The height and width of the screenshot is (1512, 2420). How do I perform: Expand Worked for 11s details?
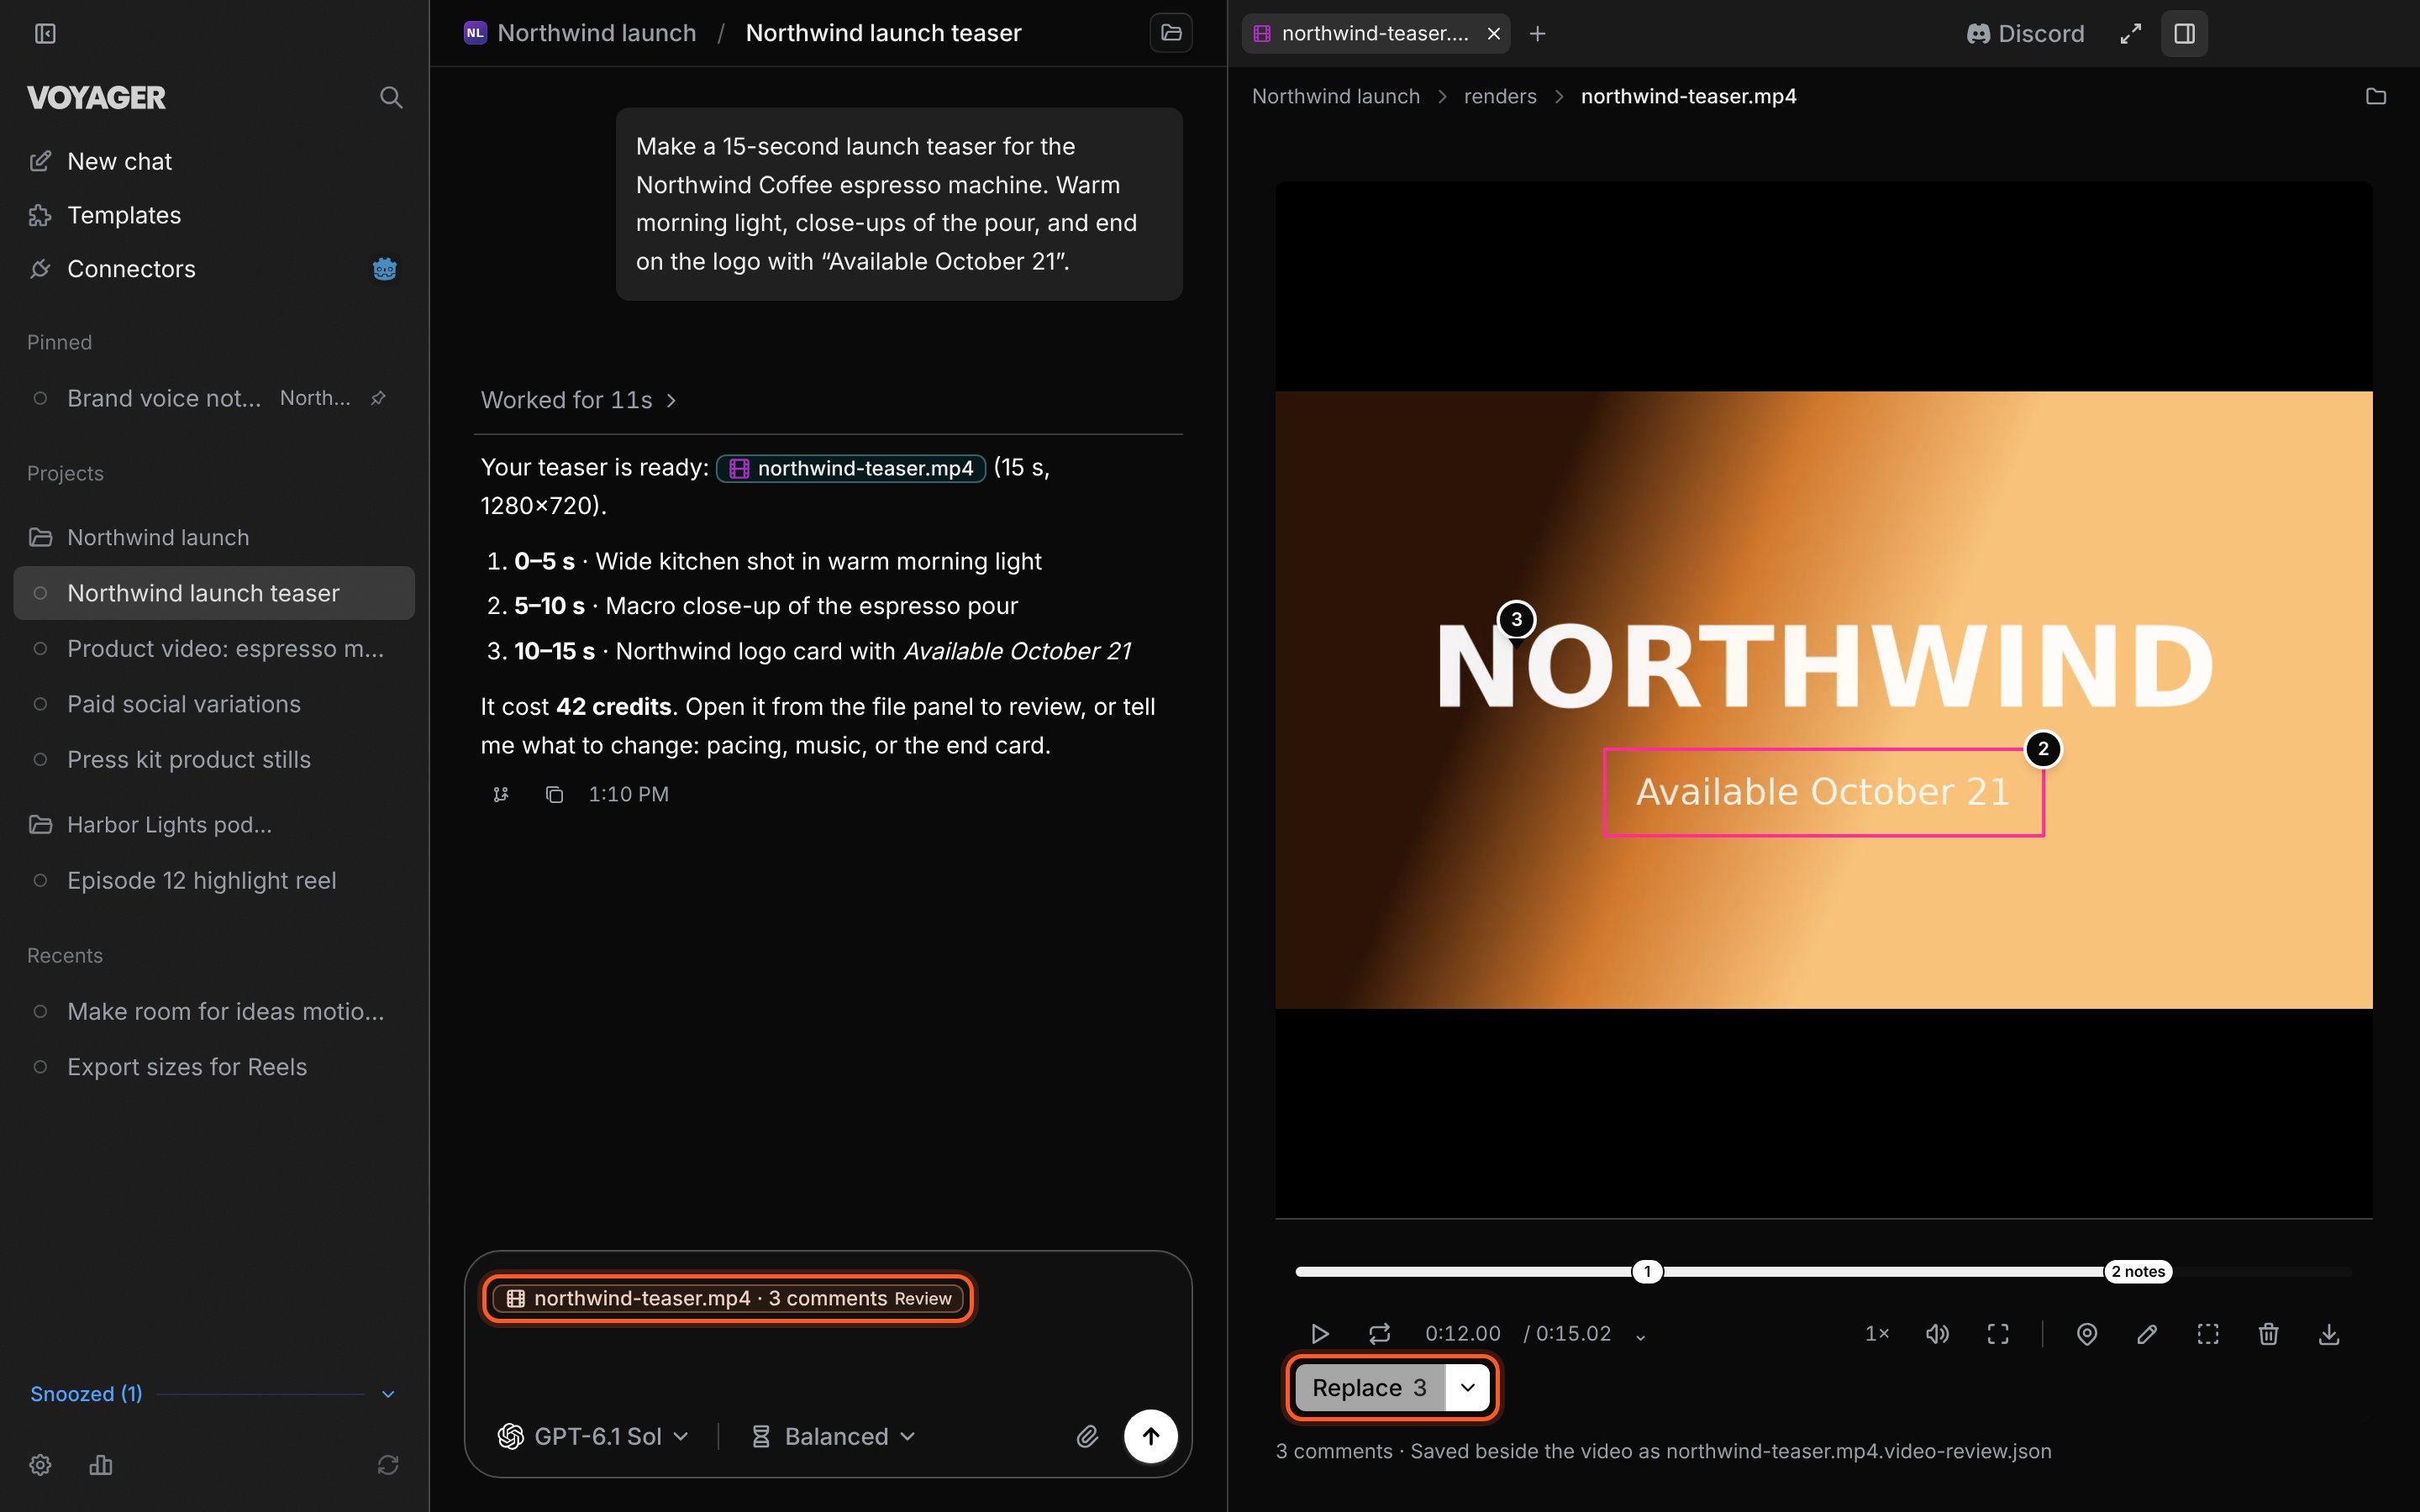point(579,400)
